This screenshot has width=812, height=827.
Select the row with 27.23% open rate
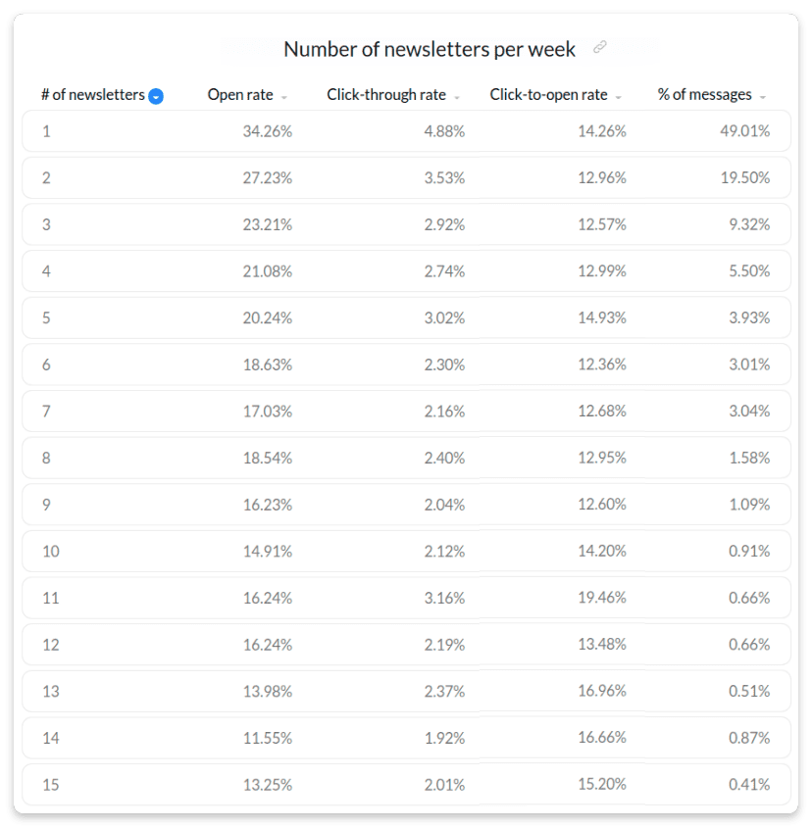pos(406,178)
